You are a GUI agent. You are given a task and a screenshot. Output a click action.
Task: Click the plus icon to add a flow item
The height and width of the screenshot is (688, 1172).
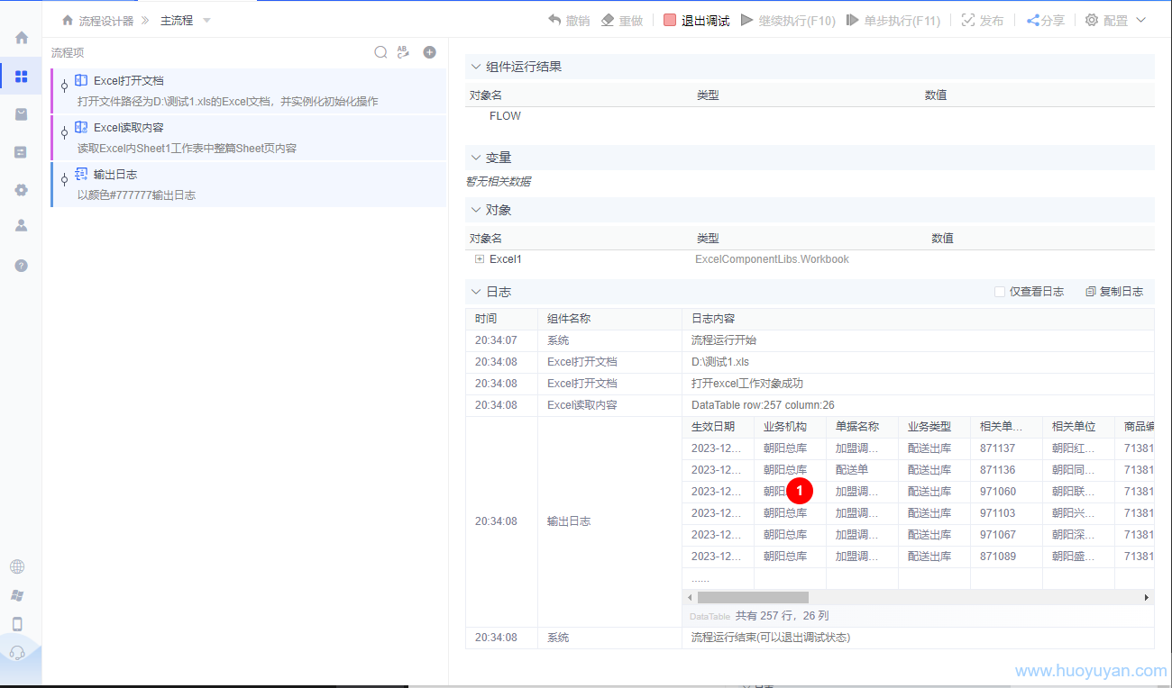430,52
